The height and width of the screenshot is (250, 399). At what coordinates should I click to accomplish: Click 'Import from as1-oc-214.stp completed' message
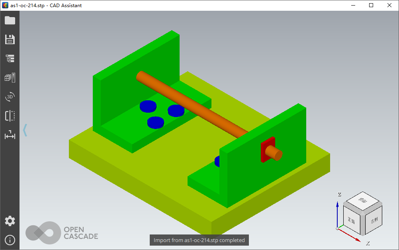click(199, 240)
